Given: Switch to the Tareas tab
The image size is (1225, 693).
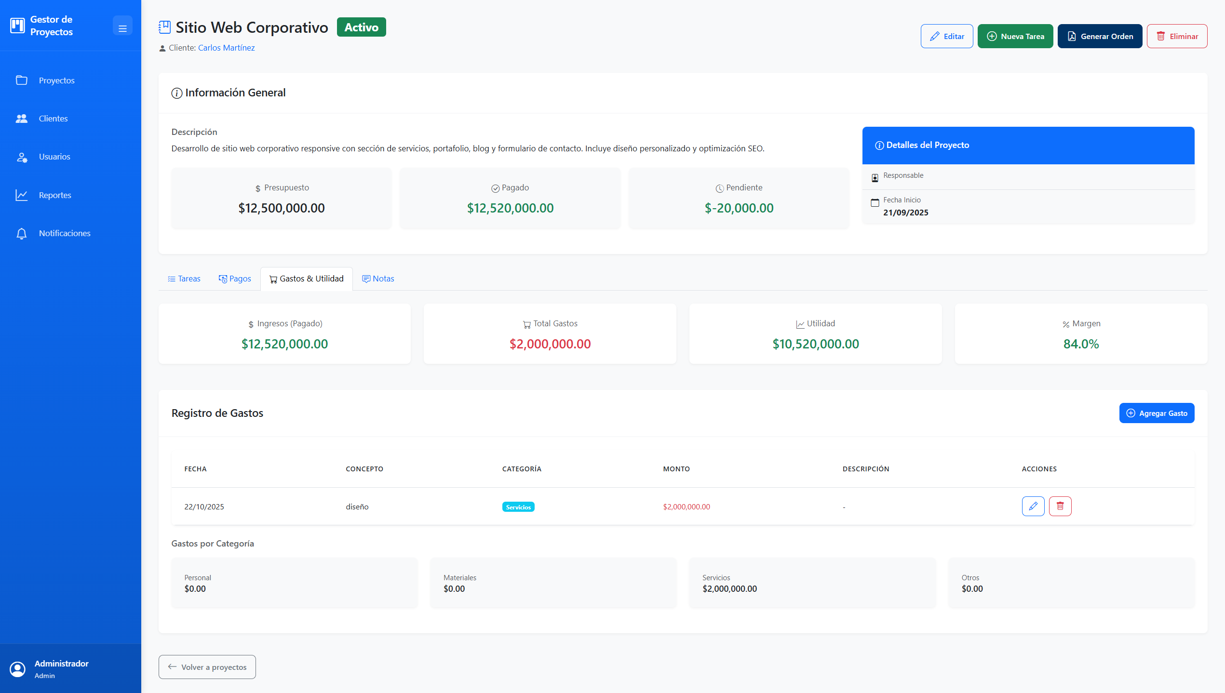Looking at the screenshot, I should 184,279.
